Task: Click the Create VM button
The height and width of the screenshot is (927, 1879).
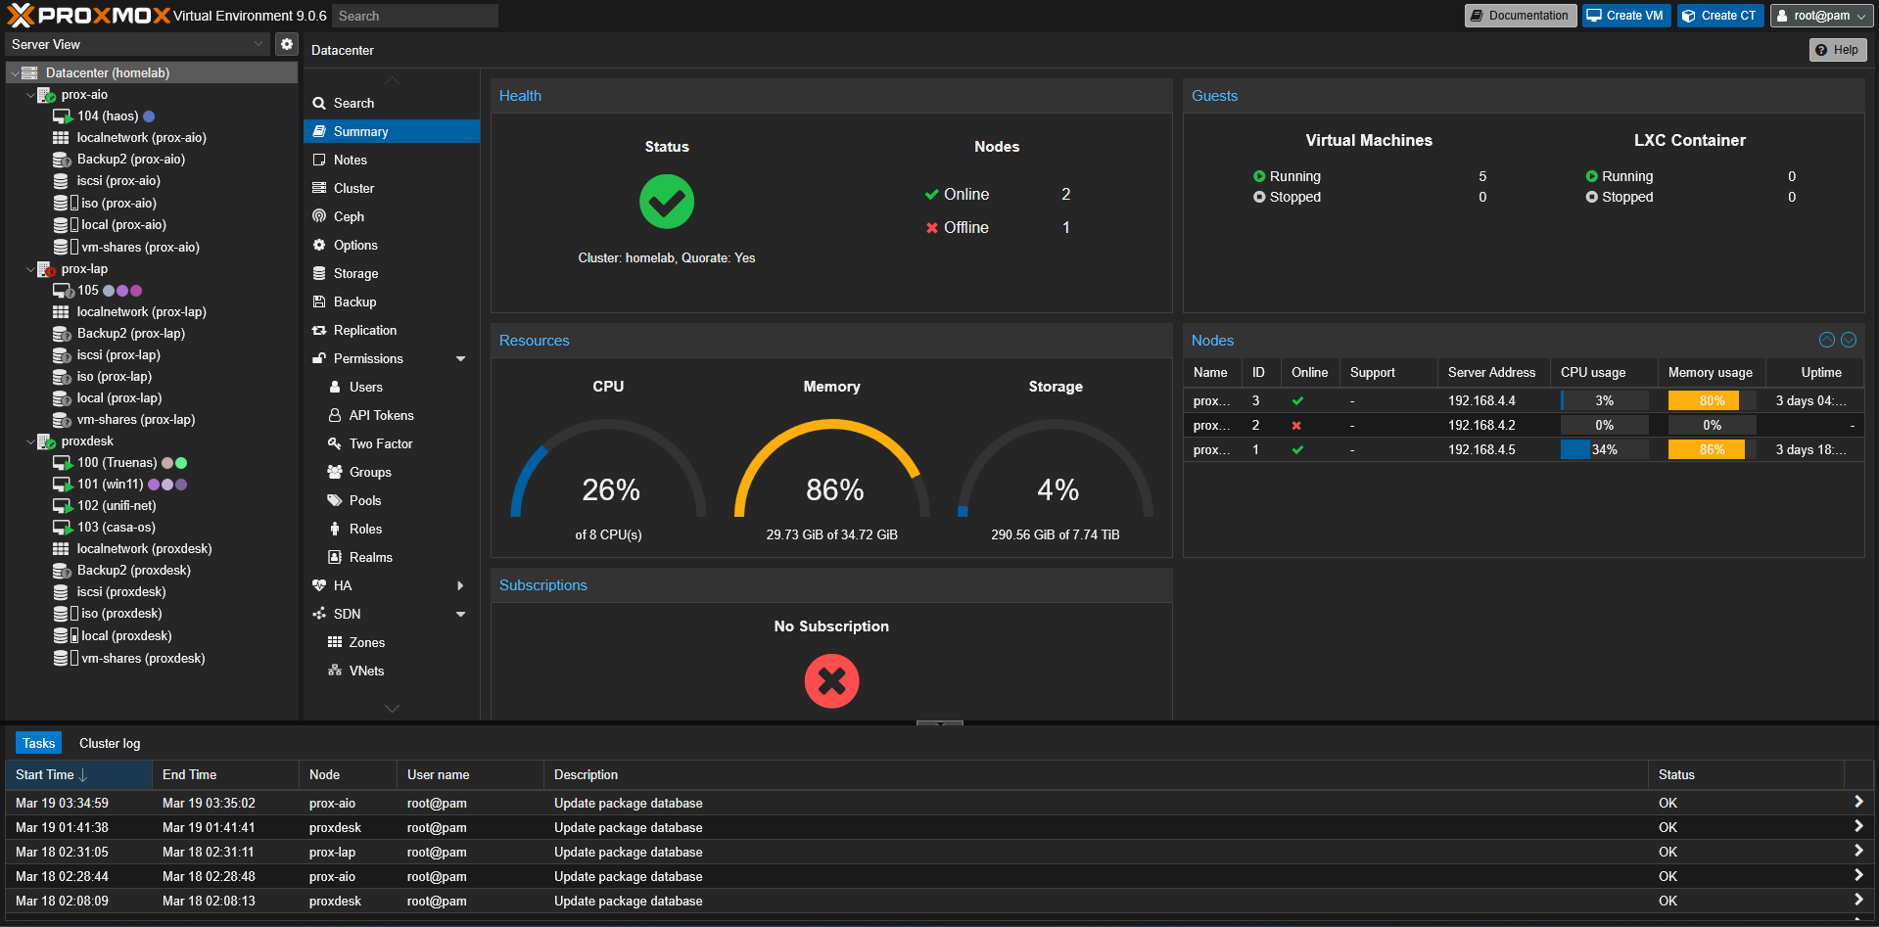Action: [1624, 15]
